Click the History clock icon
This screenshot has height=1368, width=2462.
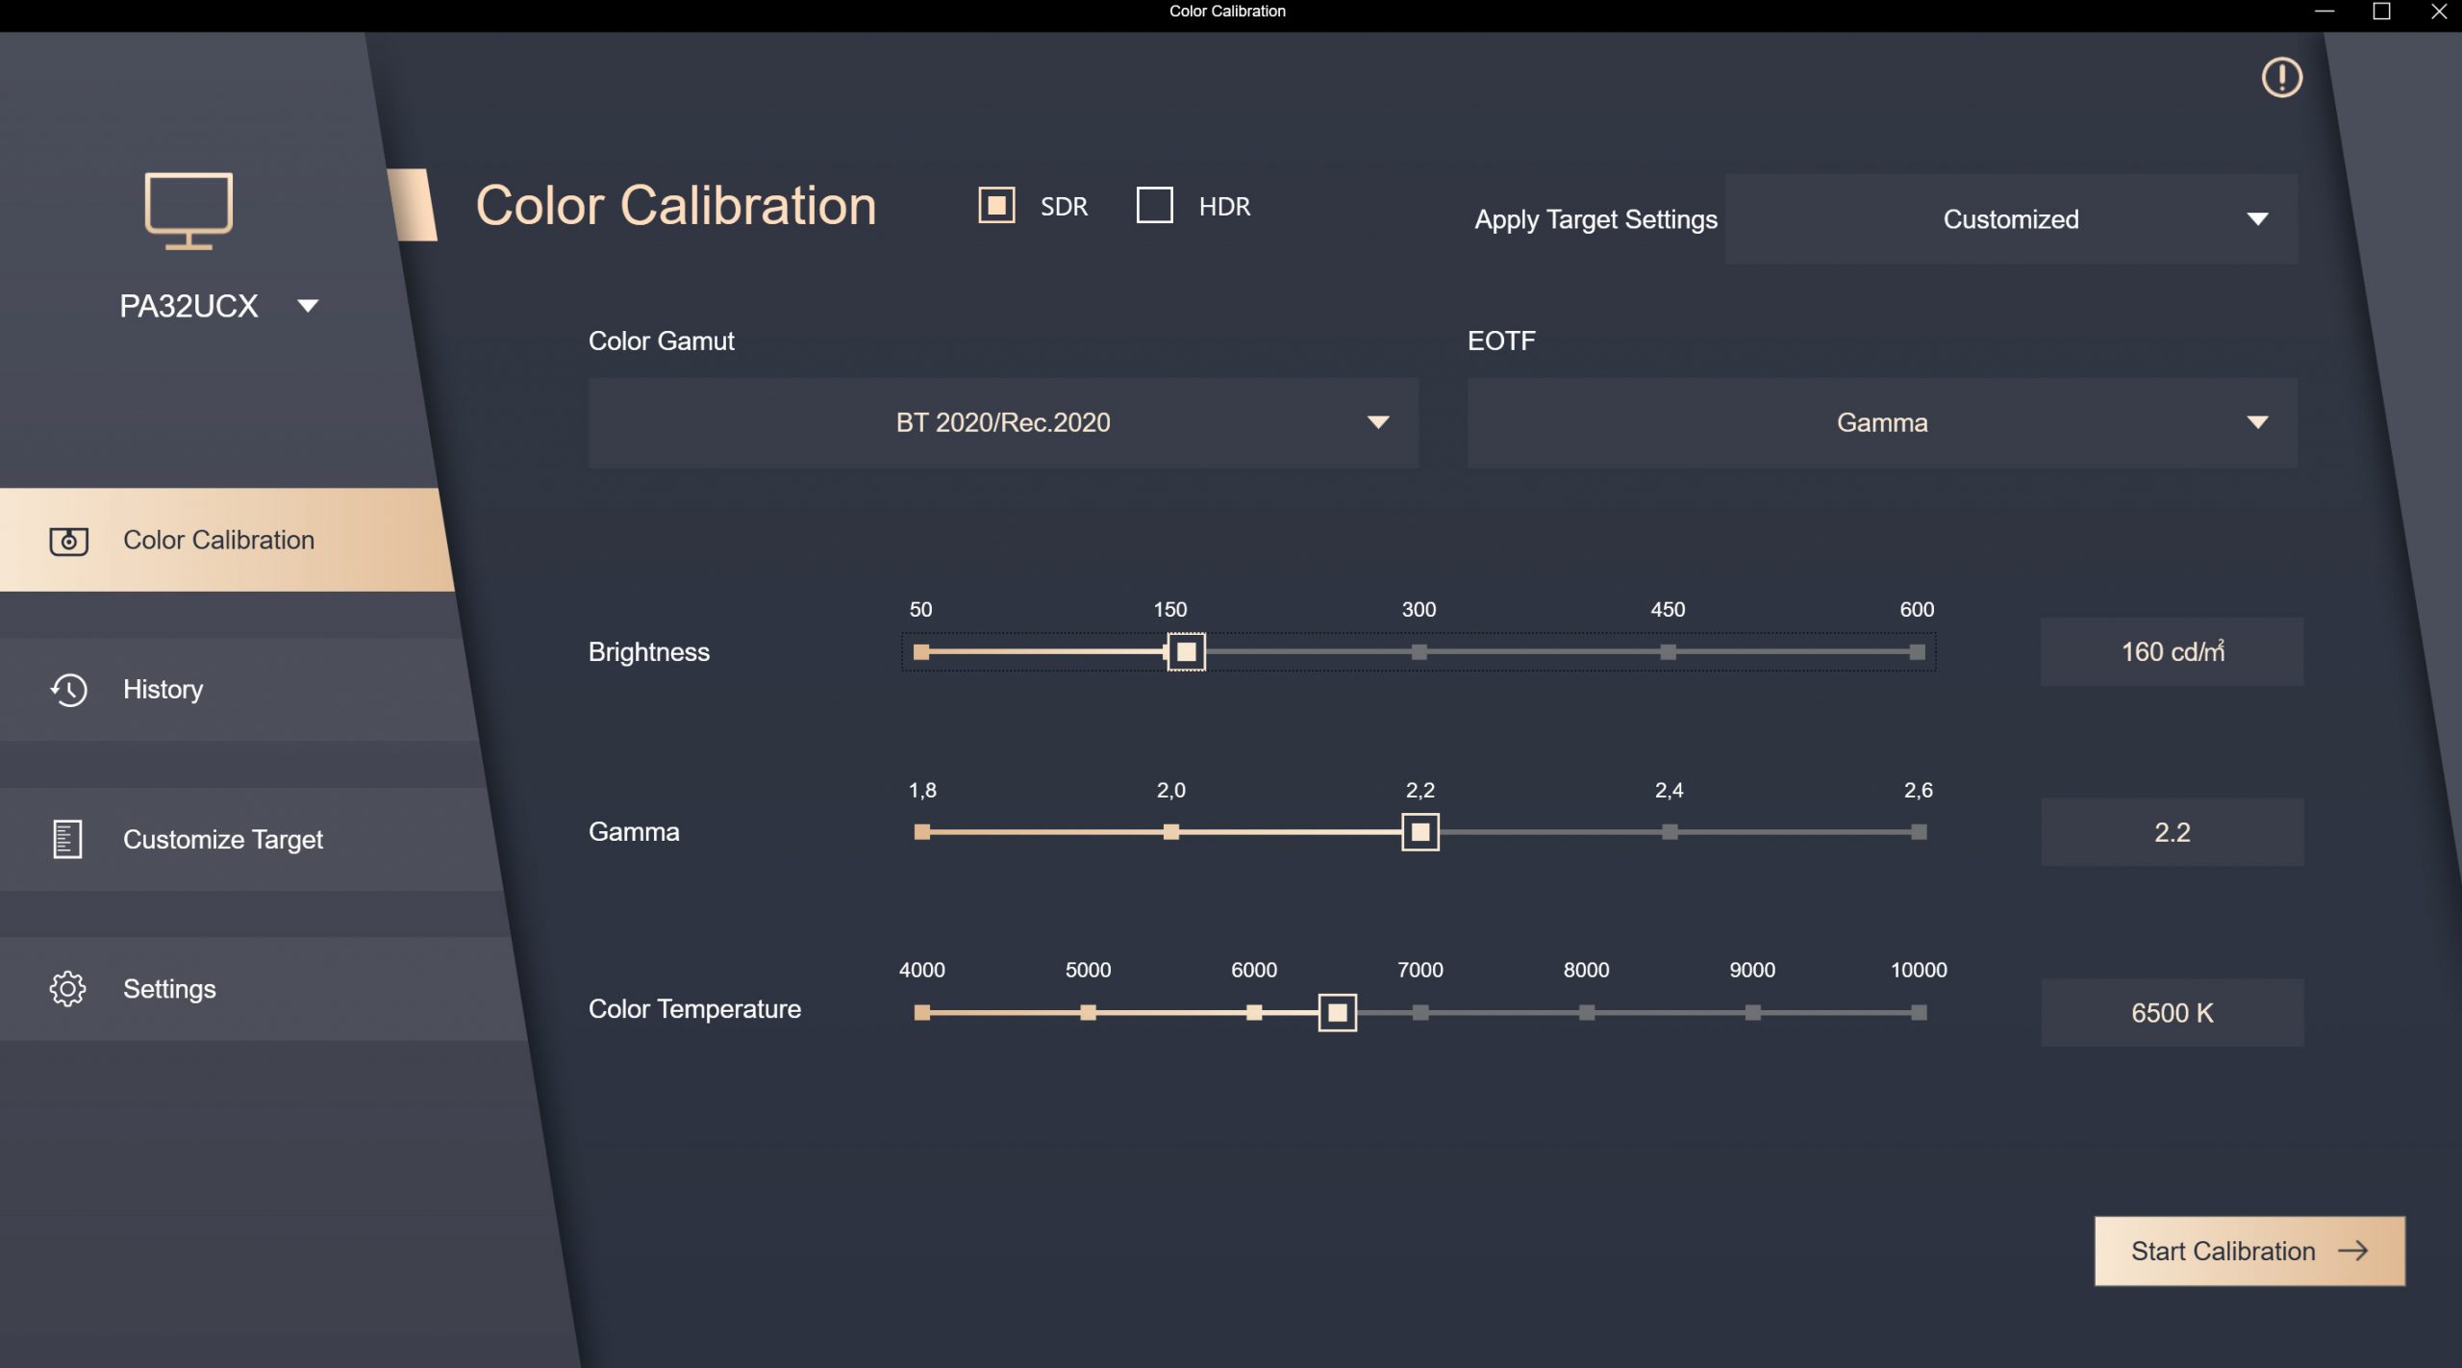tap(68, 690)
